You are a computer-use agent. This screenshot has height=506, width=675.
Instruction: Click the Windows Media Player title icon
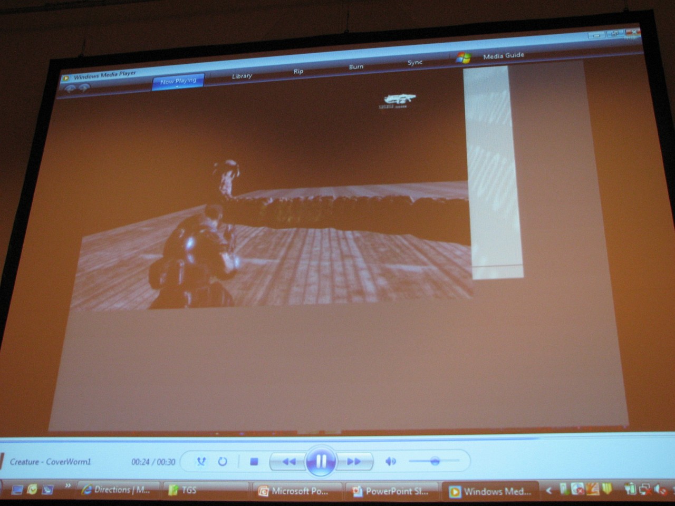[66, 79]
